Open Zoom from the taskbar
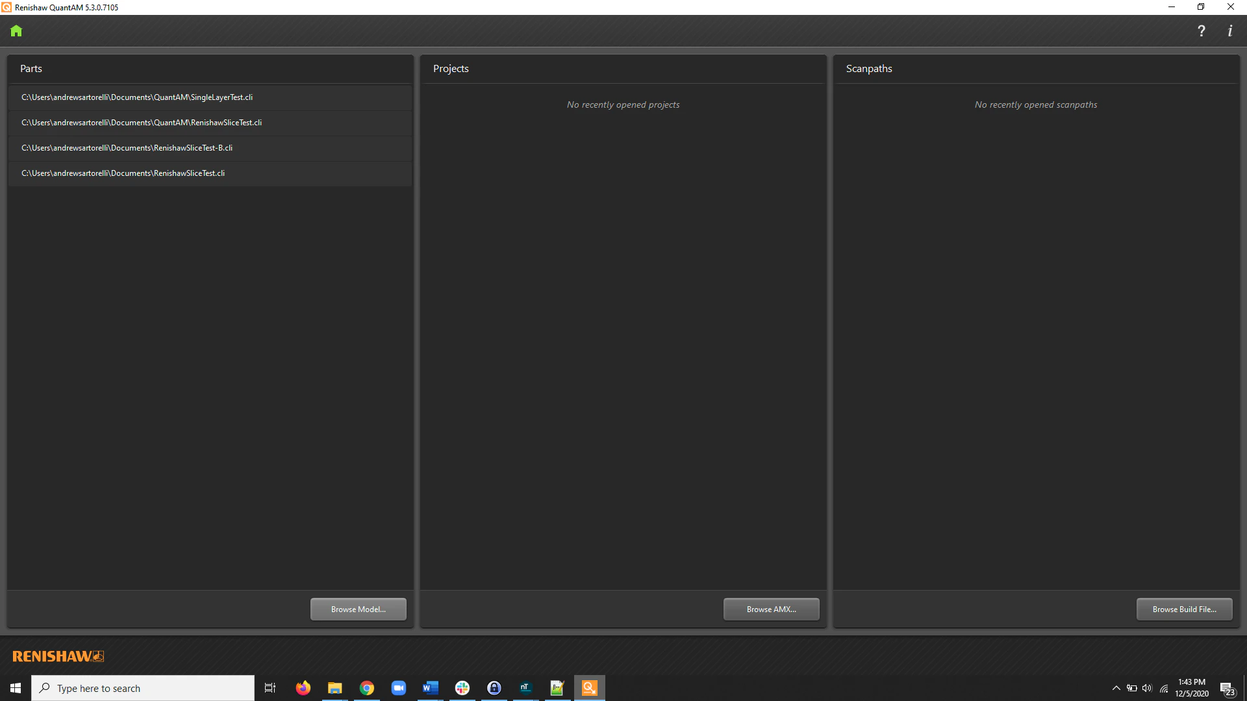 point(398,688)
